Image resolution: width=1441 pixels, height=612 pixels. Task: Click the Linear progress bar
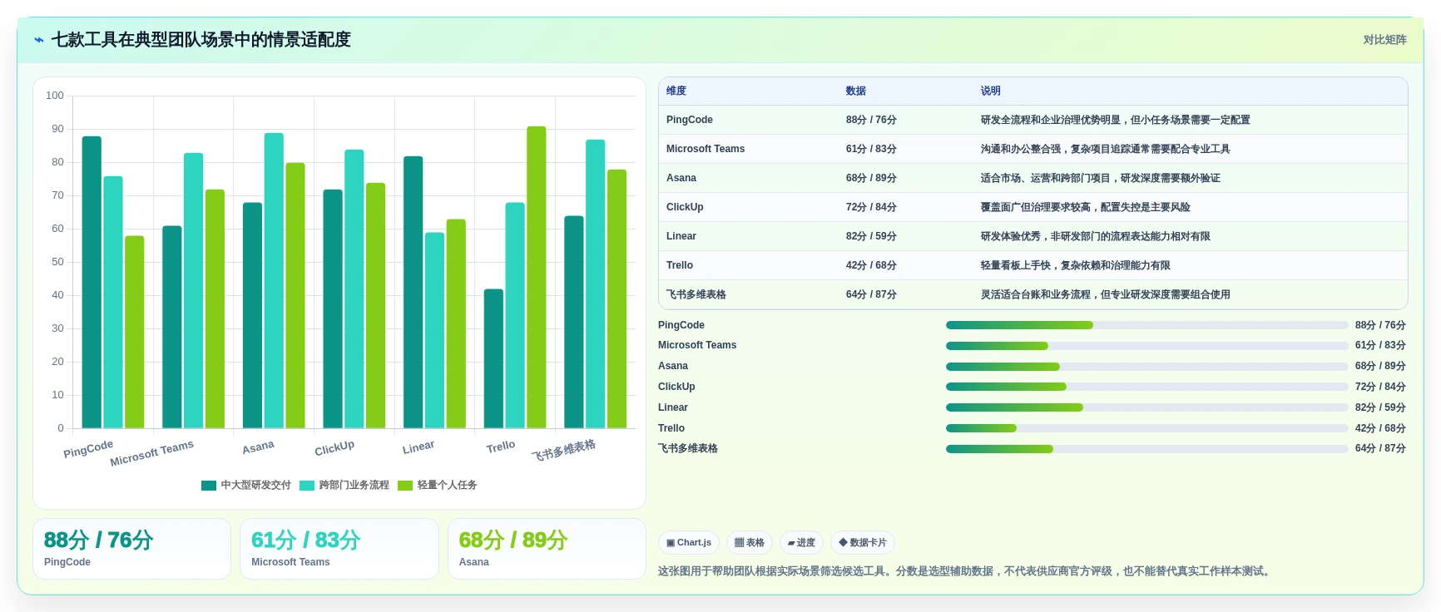pyautogui.click(x=1146, y=407)
